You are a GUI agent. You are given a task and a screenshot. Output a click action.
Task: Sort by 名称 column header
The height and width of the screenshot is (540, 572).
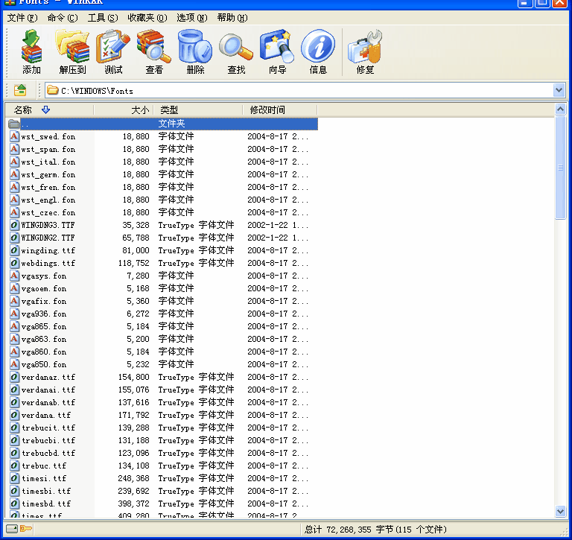point(49,109)
